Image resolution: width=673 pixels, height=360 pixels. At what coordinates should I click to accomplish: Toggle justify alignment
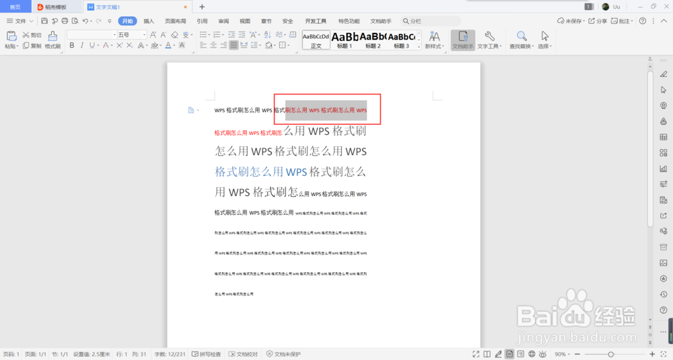point(234,46)
